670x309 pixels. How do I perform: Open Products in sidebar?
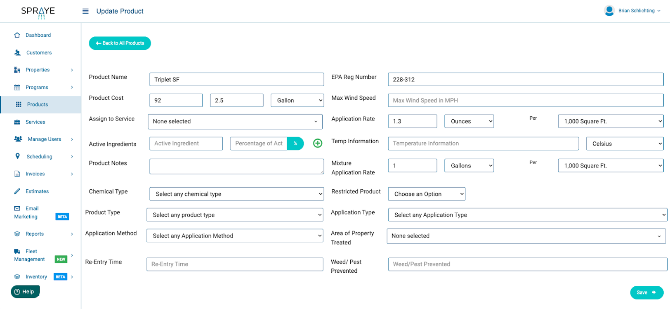[x=38, y=104]
